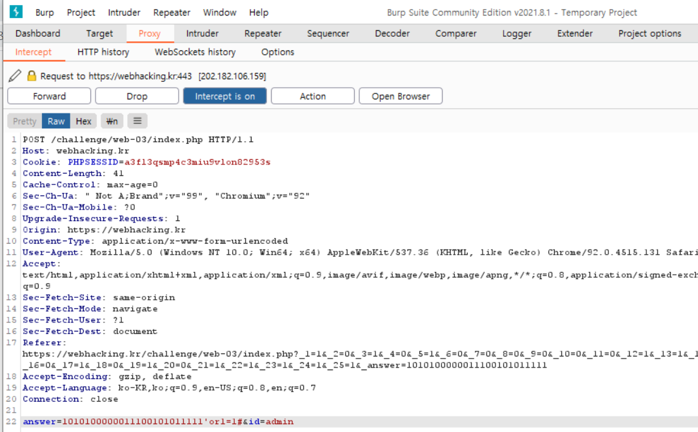Click the Sec-Fetch-Mode: navigate header
698x432 pixels.
[x=90, y=309]
